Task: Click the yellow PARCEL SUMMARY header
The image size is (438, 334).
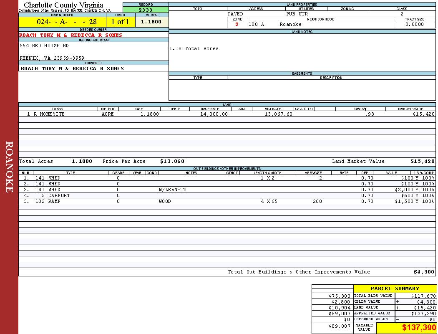Action: click(x=395, y=288)
